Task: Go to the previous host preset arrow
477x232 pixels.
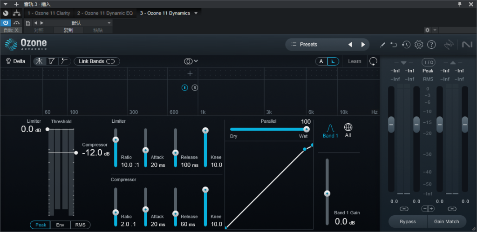Action: tap(35, 23)
